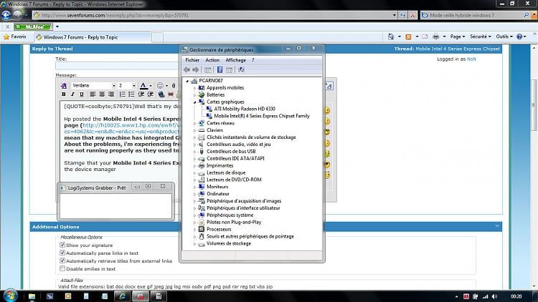This screenshot has height=302, width=538.
Task: Toggle italic formatting in message editor
Action: click(x=72, y=94)
